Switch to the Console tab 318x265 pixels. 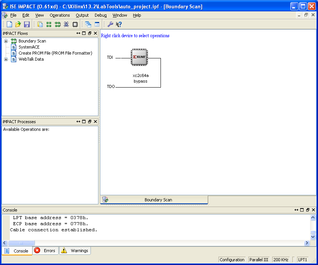coord(17,251)
